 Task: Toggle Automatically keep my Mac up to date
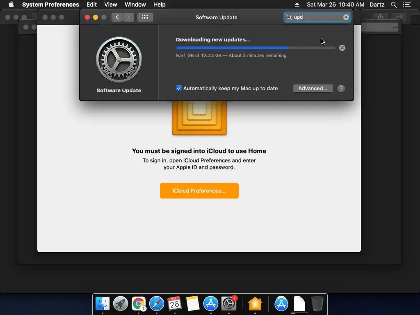(179, 88)
